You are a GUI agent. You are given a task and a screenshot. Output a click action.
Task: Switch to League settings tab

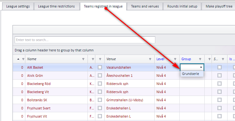click(18, 7)
